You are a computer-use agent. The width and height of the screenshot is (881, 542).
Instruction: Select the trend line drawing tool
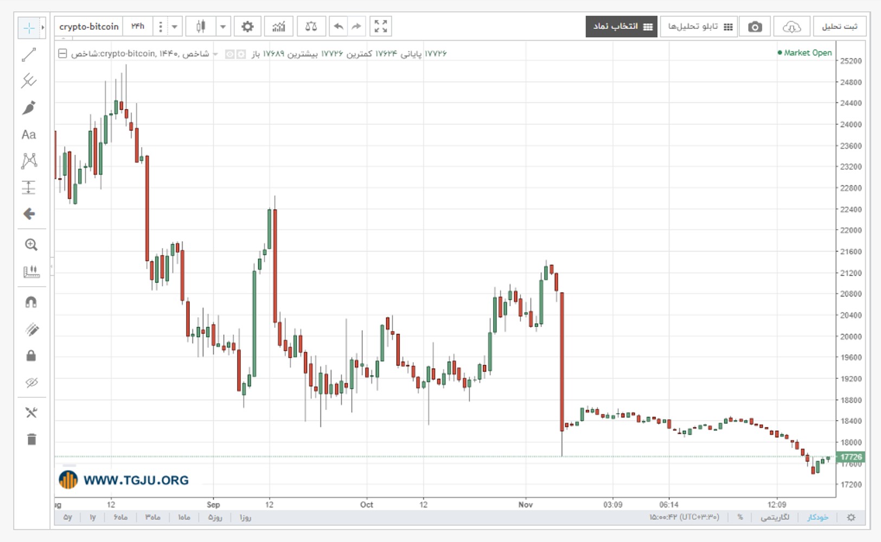[29, 54]
